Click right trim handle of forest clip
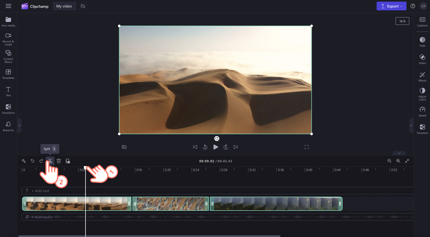 pyautogui.click(x=340, y=204)
